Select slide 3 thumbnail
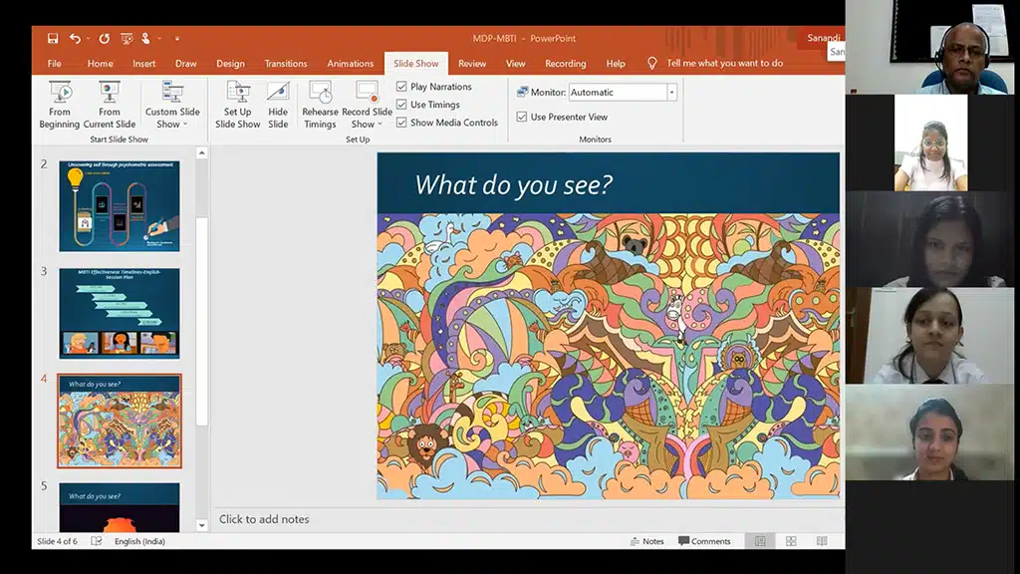 [x=120, y=313]
